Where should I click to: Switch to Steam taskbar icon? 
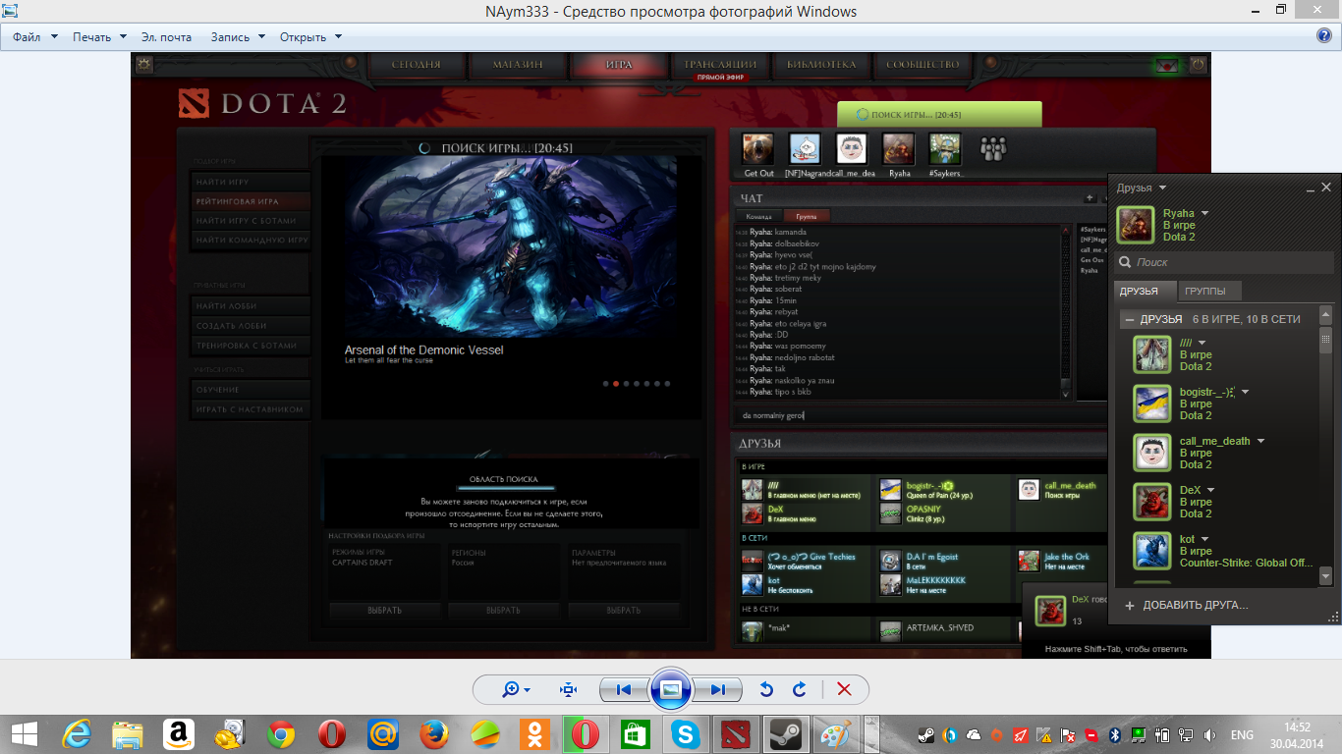[785, 733]
